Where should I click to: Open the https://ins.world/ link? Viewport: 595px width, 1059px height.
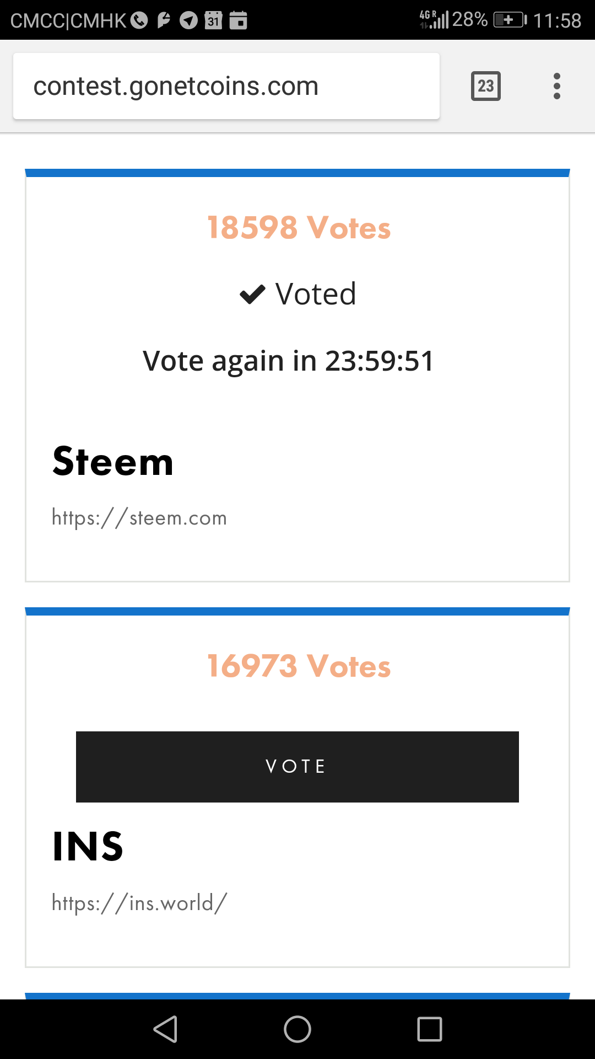pos(139,903)
